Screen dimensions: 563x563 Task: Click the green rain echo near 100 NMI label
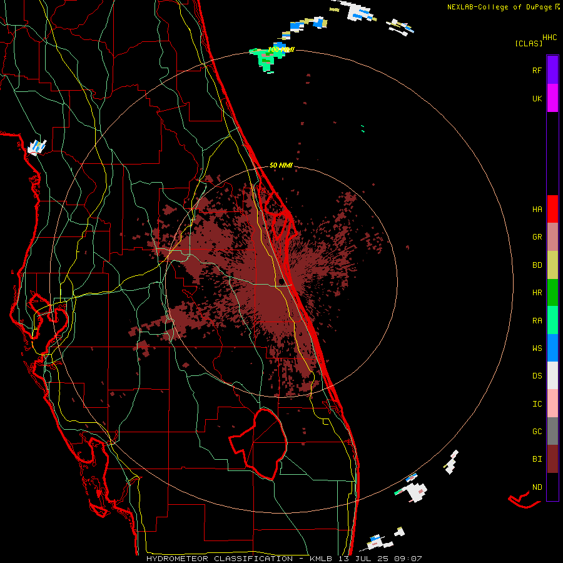[x=265, y=60]
